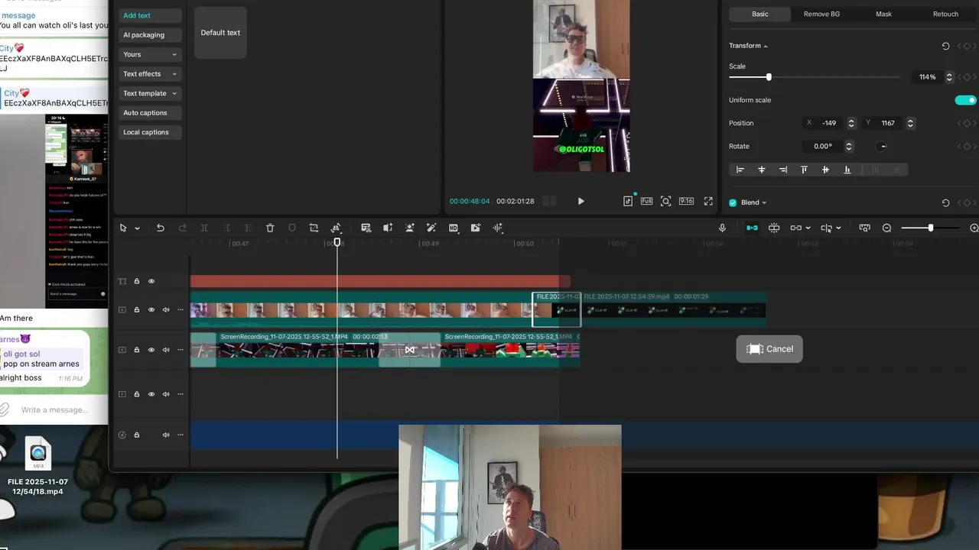Image resolution: width=979 pixels, height=550 pixels.
Task: Click the Full view button under preview
Action: (x=646, y=201)
